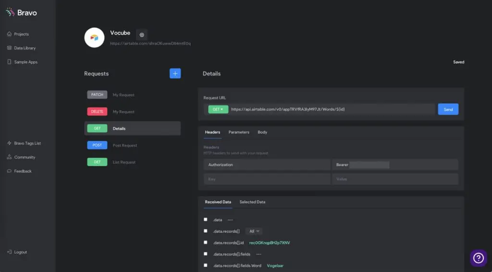The height and width of the screenshot is (272, 492).
Task: Click the Send button
Action: click(x=448, y=109)
